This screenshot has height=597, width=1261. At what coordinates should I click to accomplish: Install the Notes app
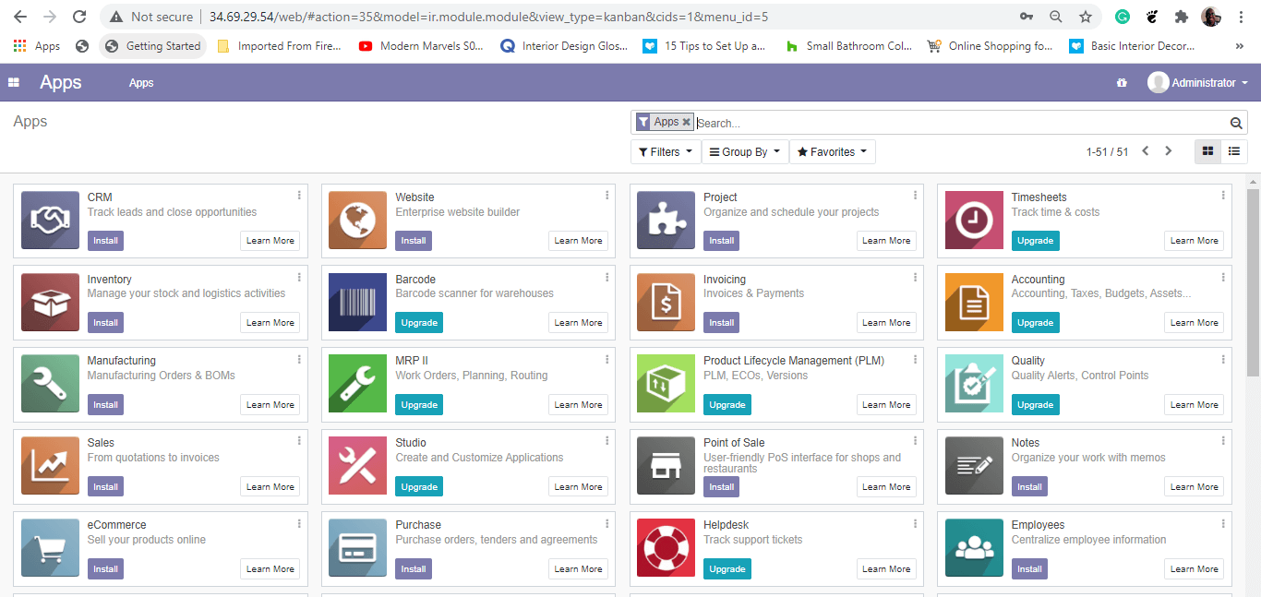1029,487
